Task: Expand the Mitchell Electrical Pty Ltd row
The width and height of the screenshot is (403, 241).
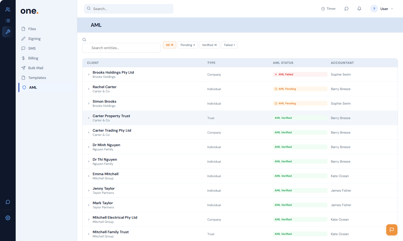Action: (x=89, y=220)
